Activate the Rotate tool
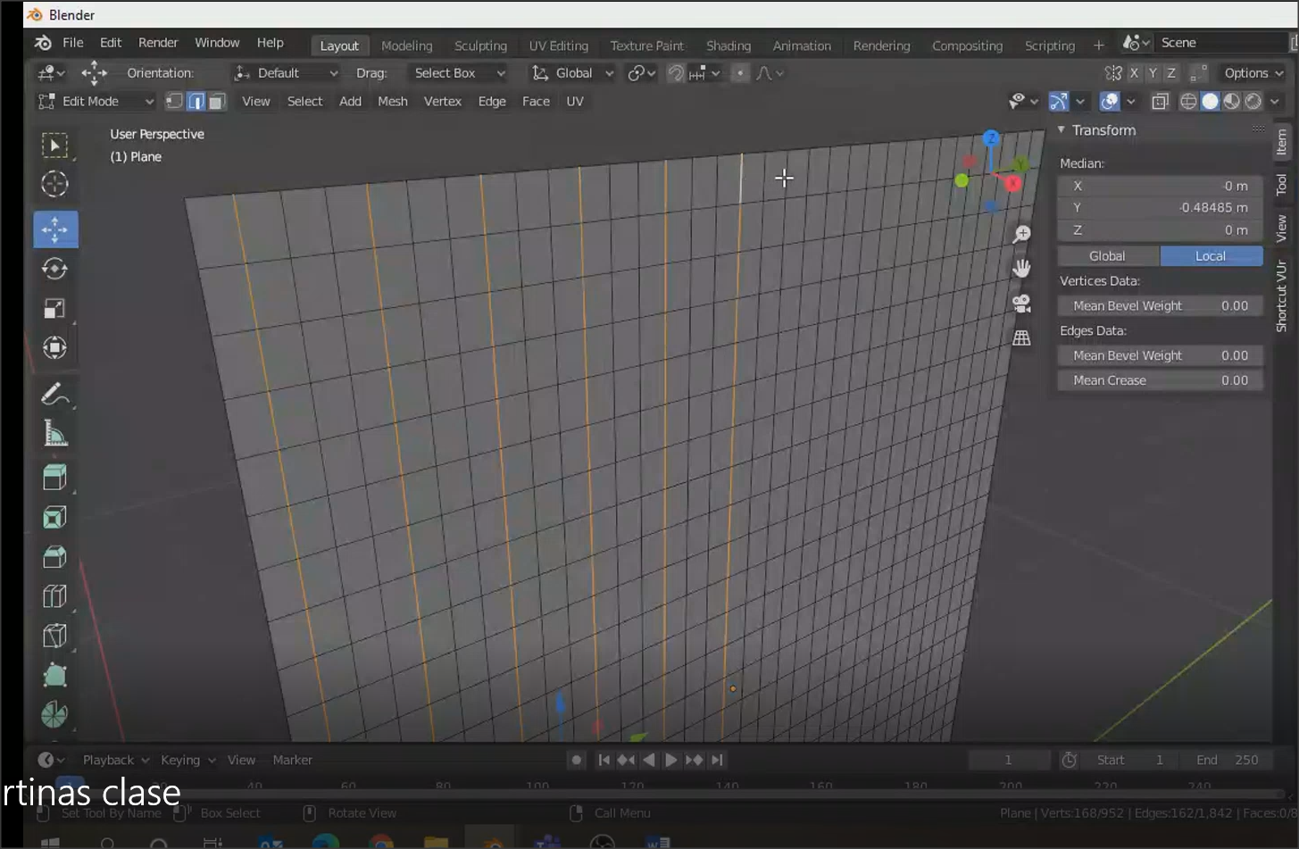The width and height of the screenshot is (1299, 849). 54,269
